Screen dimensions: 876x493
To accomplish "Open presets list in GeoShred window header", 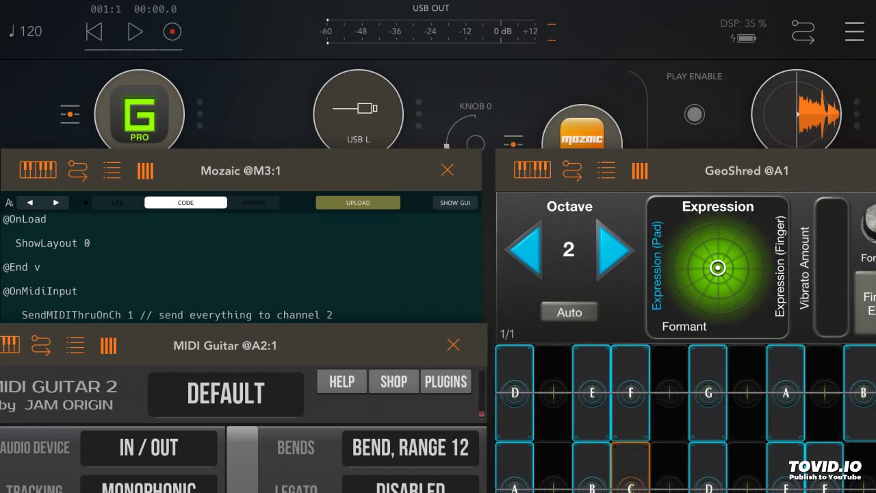I will [x=606, y=170].
